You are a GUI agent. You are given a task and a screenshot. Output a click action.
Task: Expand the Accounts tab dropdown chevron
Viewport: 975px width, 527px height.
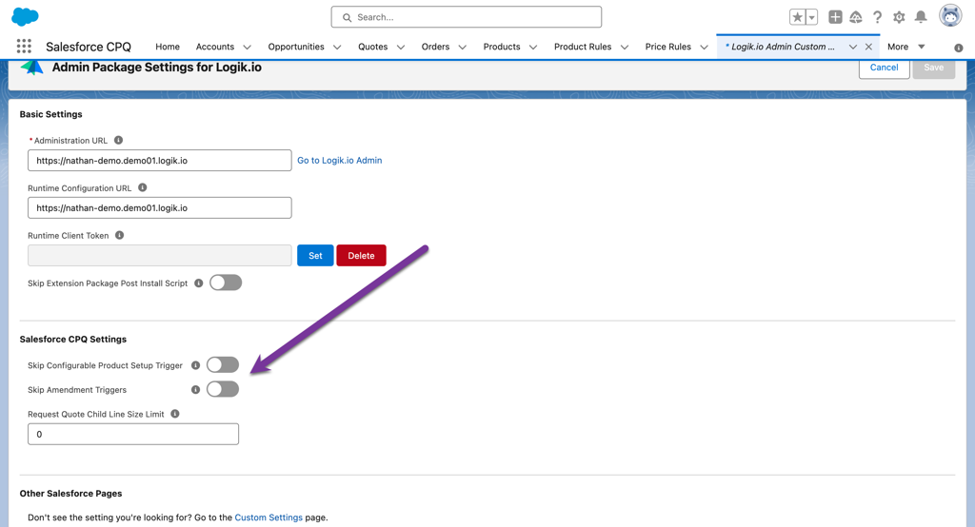[247, 48]
